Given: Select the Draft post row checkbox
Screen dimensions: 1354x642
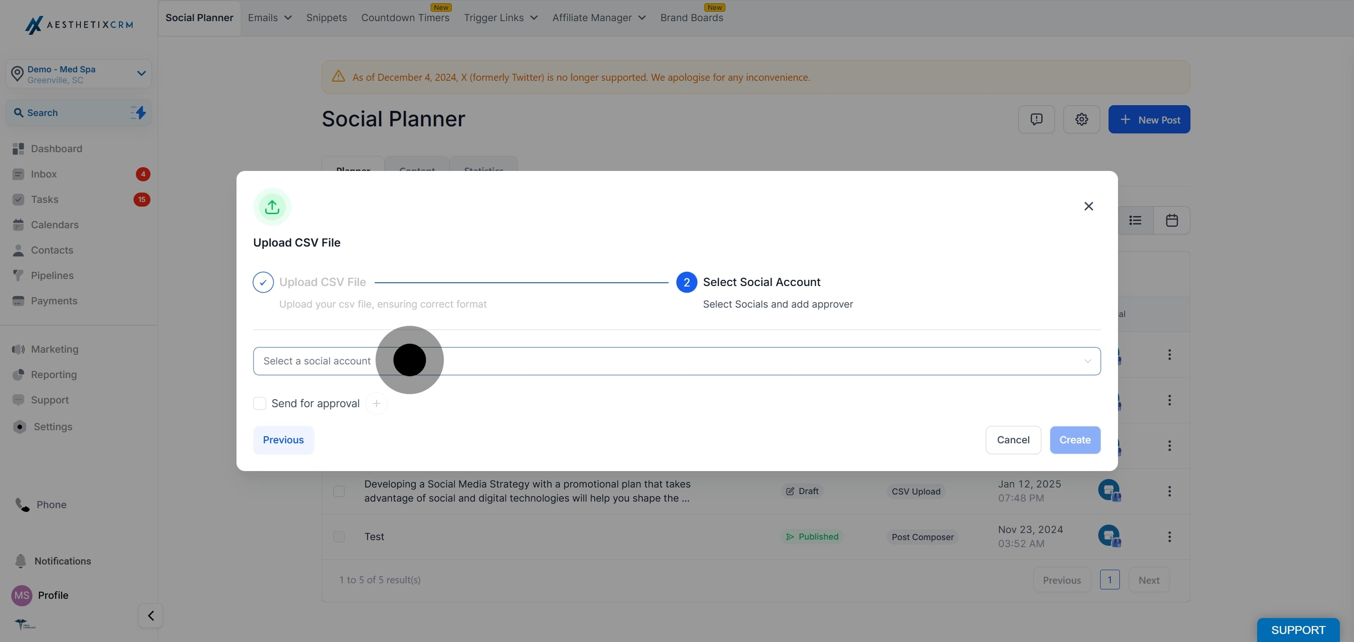Looking at the screenshot, I should 339,491.
